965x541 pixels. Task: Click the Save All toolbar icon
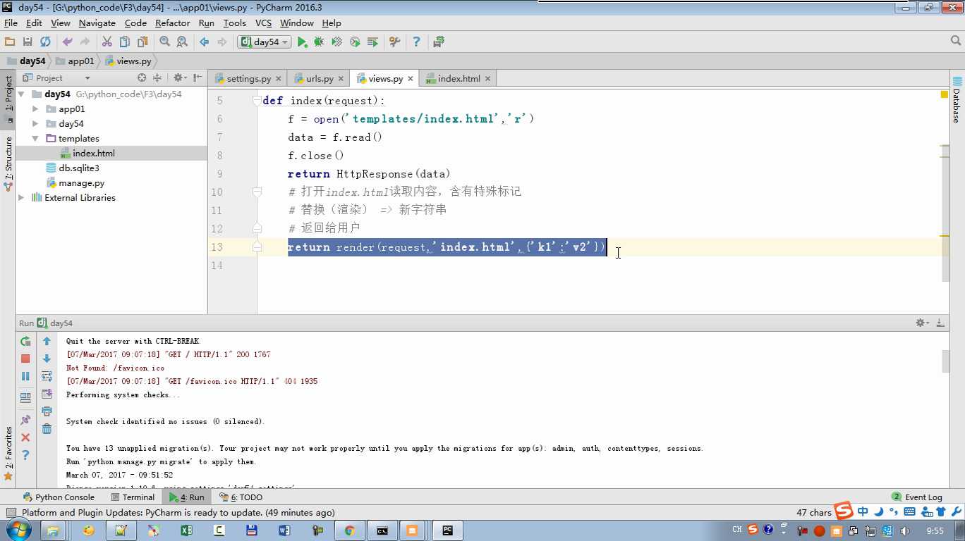point(28,42)
